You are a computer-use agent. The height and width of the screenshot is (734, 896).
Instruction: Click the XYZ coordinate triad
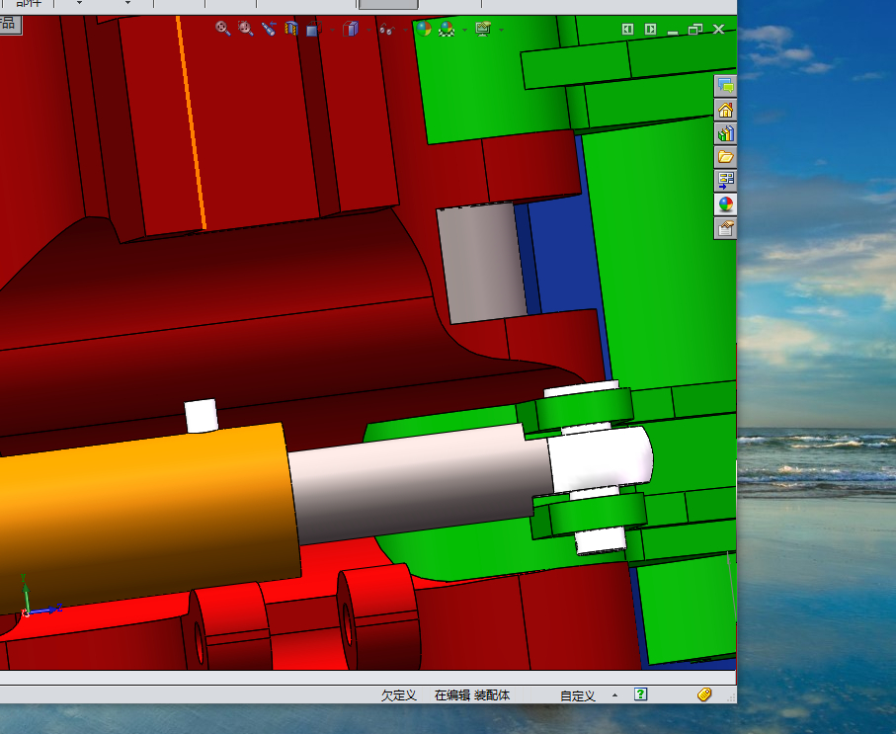[39, 598]
